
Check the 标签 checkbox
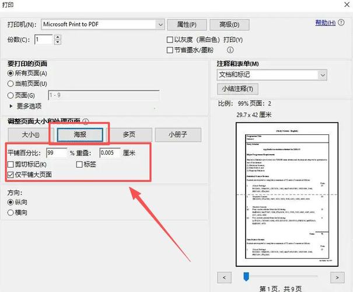tap(79, 165)
